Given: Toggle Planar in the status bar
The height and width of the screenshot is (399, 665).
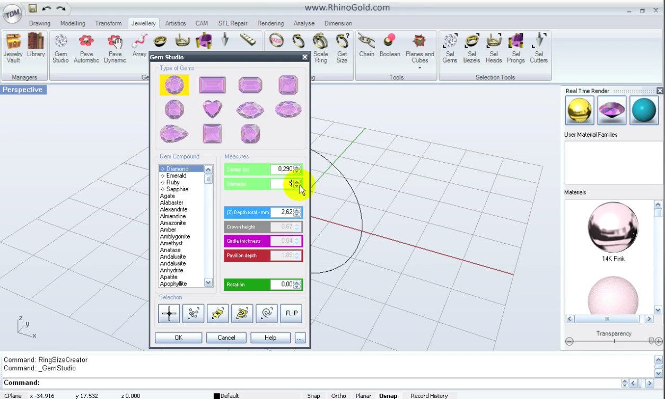Looking at the screenshot, I should tap(363, 395).
